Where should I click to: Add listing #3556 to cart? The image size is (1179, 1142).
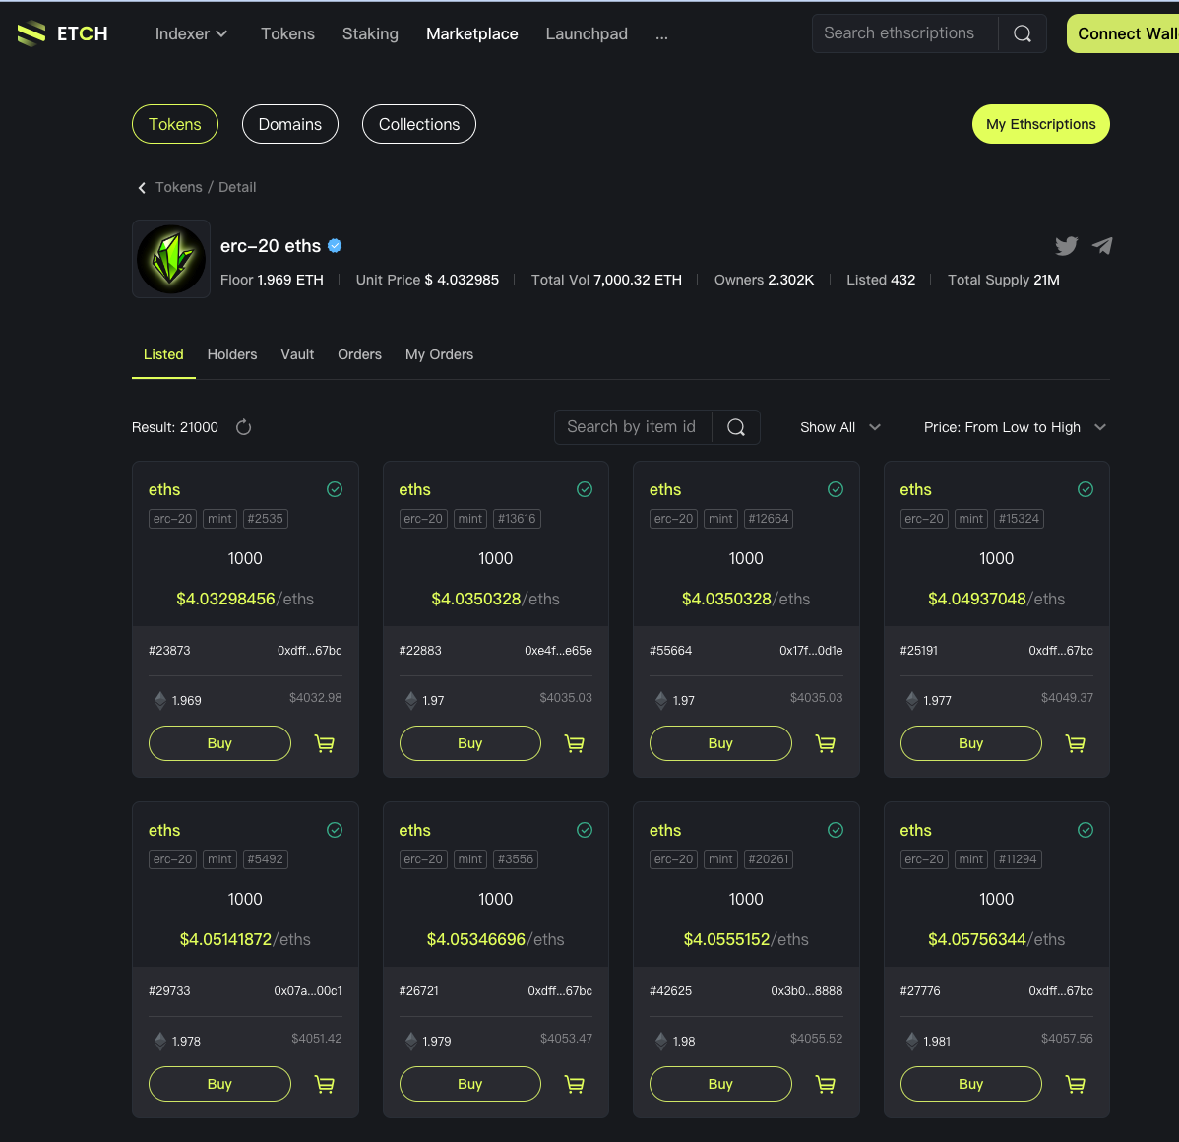(575, 1085)
